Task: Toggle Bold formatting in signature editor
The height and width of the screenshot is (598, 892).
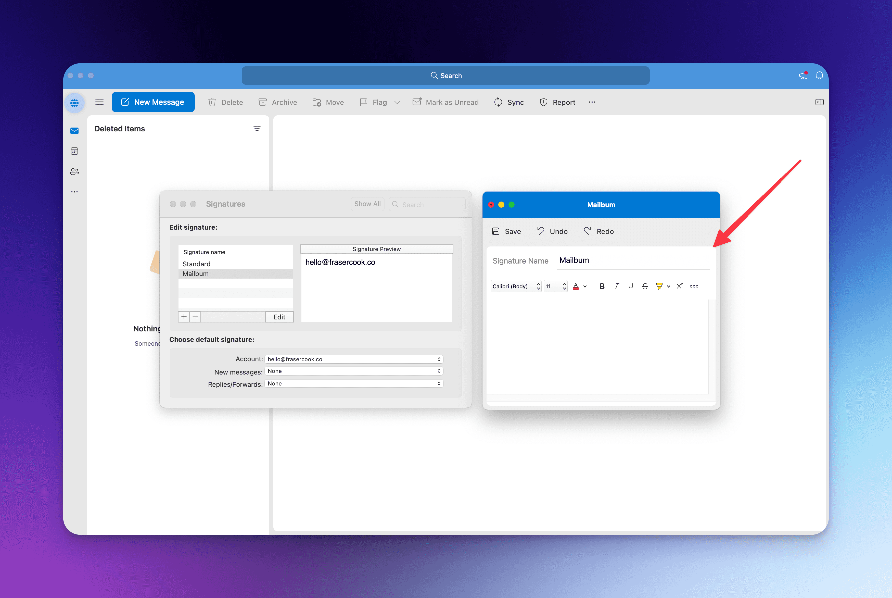Action: [x=602, y=286]
